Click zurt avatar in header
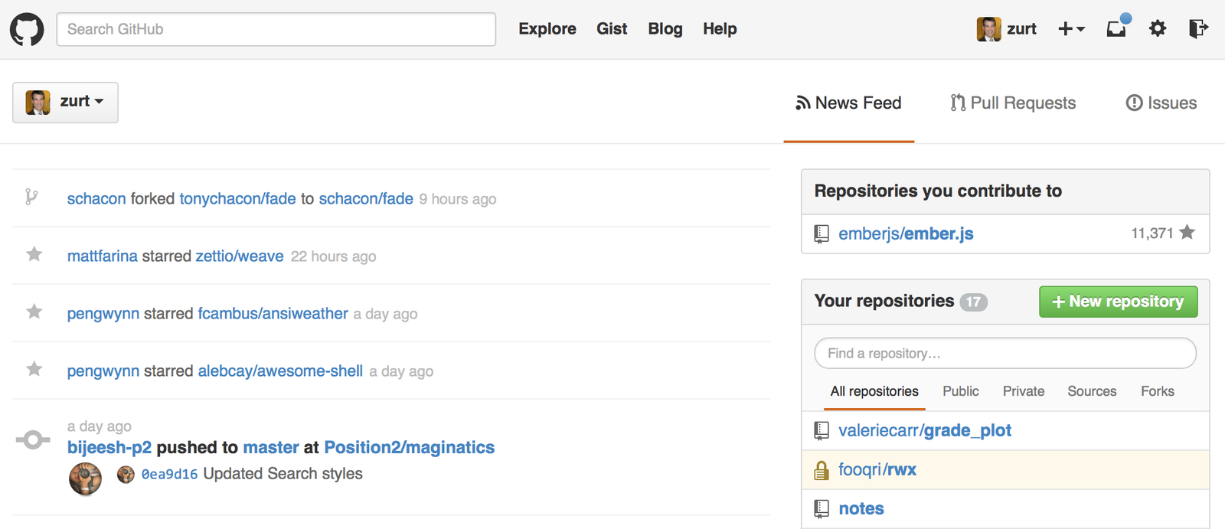 989,29
